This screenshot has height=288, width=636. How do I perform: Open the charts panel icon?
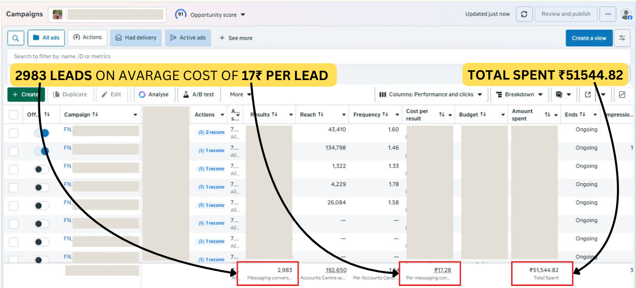pyautogui.click(x=622, y=94)
